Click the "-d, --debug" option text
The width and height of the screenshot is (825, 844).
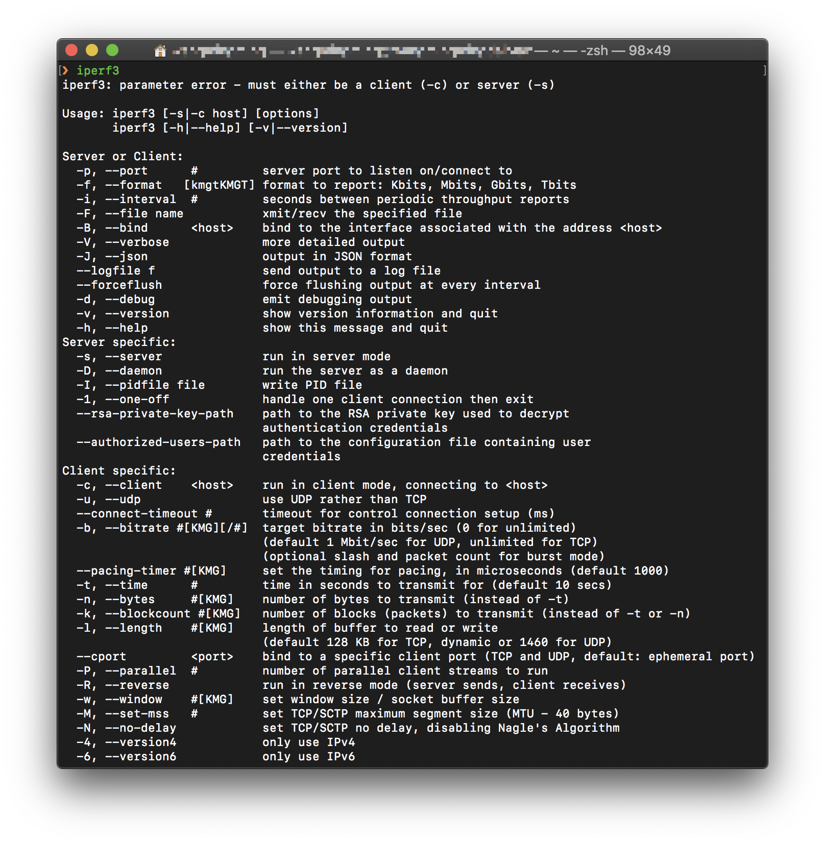point(116,299)
